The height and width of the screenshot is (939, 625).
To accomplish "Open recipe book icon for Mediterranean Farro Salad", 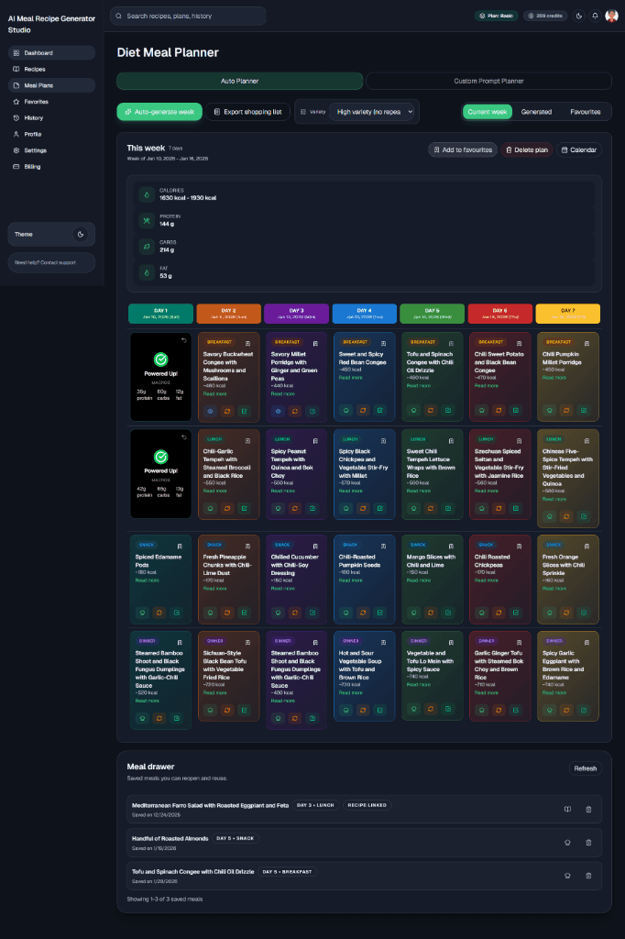I will [x=567, y=809].
